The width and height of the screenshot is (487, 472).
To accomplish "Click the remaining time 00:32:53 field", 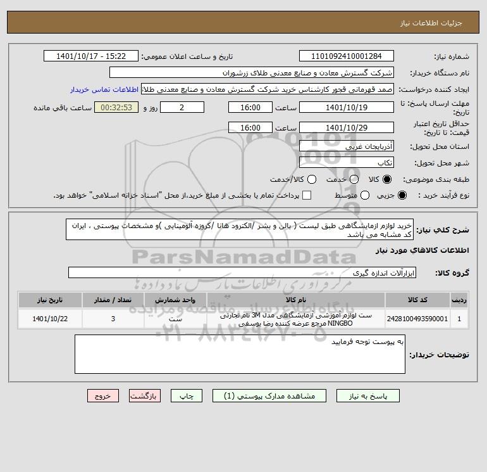I will [116, 107].
